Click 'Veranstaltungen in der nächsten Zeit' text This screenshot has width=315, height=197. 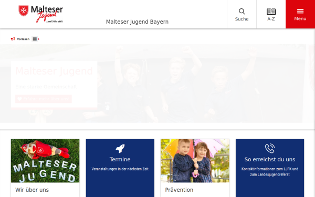[x=120, y=169]
